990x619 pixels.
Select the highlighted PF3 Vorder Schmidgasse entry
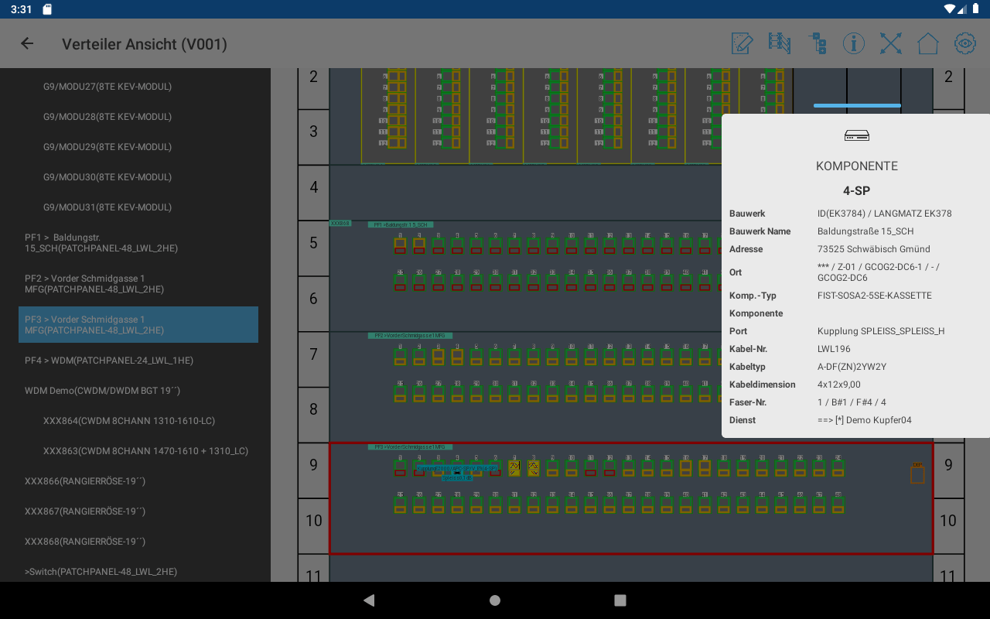[x=138, y=324]
